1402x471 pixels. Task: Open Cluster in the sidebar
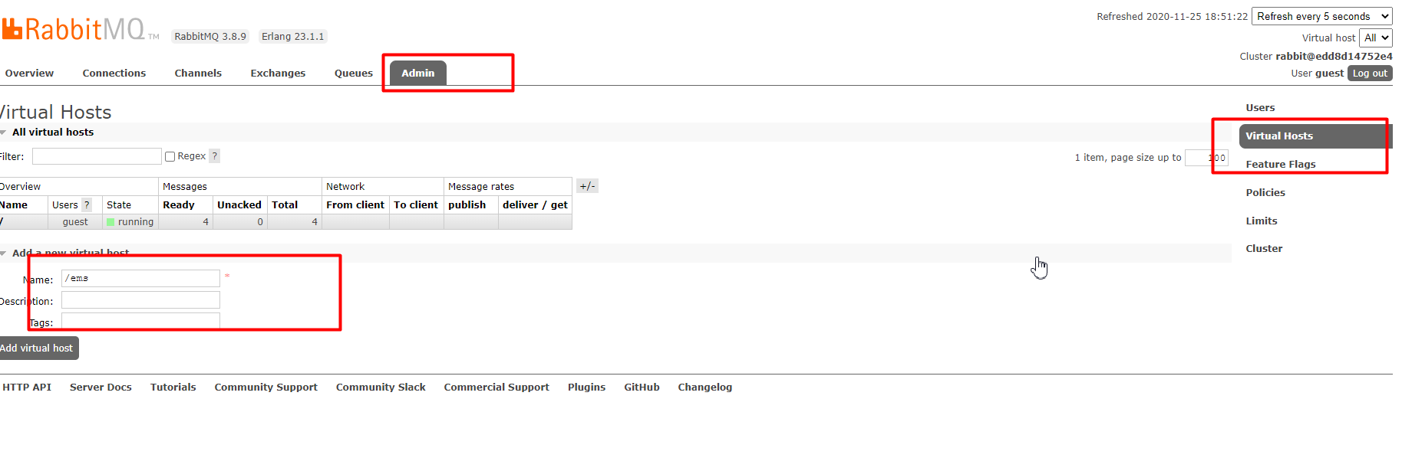click(x=1264, y=249)
